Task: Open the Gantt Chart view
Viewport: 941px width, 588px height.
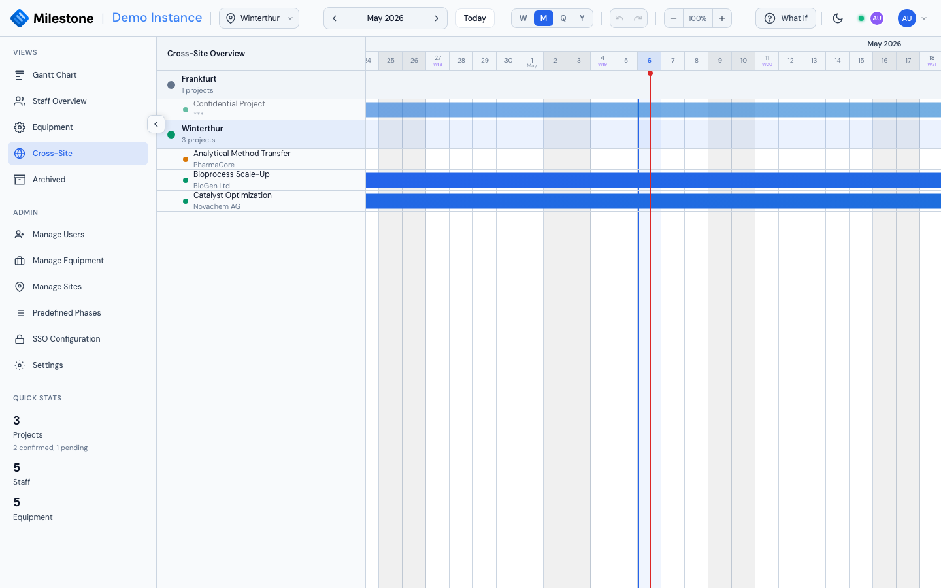Action: pyautogui.click(x=78, y=75)
